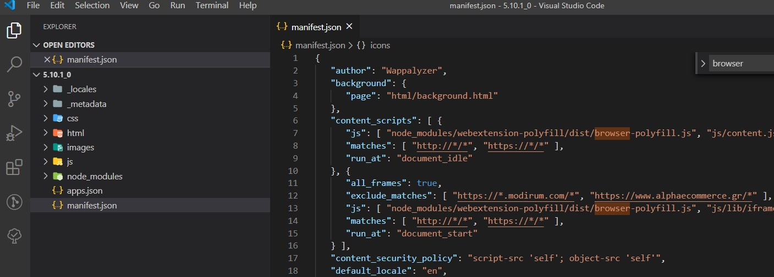Open the Extensions view
This screenshot has width=774, height=277.
pyautogui.click(x=14, y=167)
